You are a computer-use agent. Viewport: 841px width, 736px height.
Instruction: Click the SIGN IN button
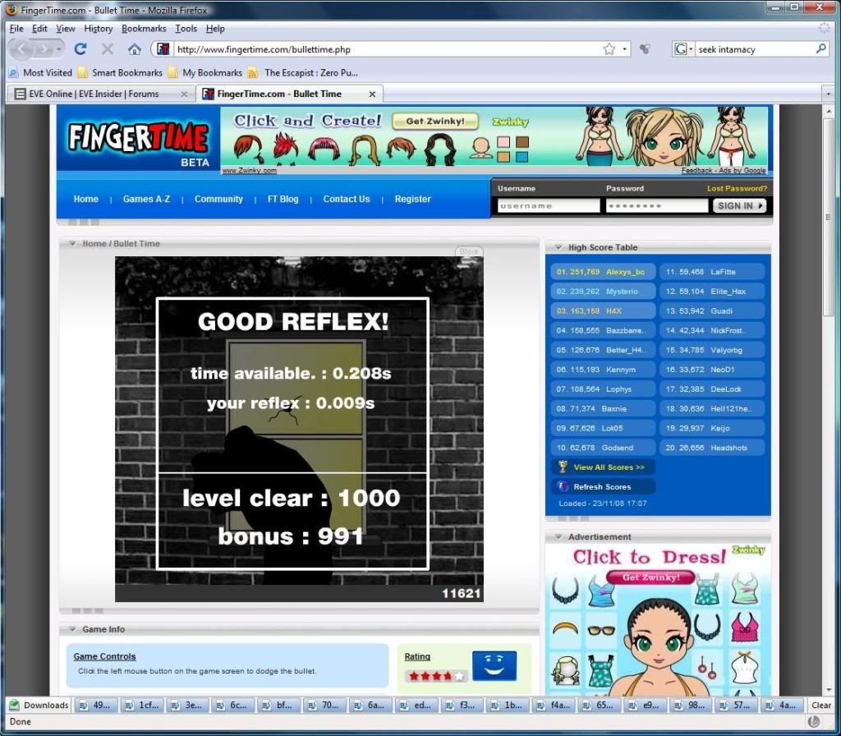[739, 206]
